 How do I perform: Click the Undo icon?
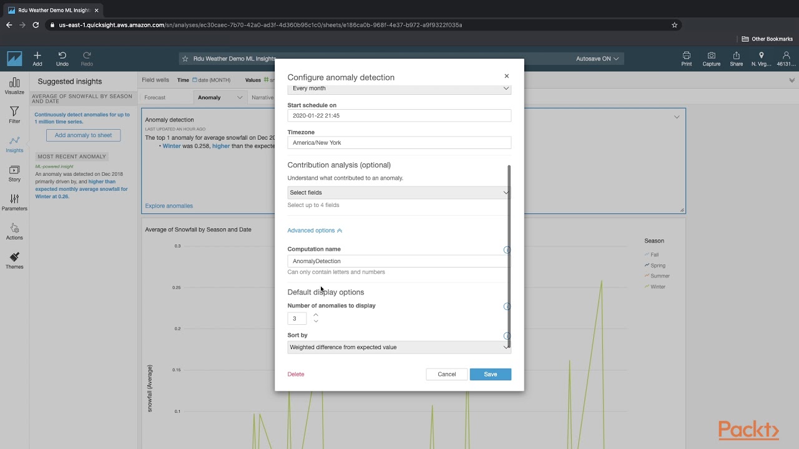[62, 56]
